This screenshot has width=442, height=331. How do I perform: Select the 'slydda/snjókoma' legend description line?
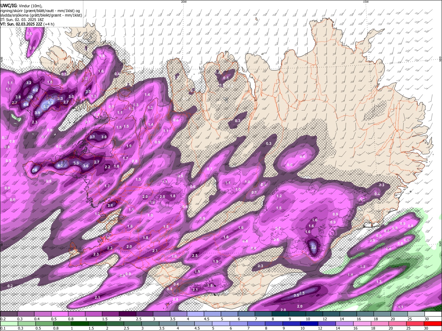[x=41, y=15]
